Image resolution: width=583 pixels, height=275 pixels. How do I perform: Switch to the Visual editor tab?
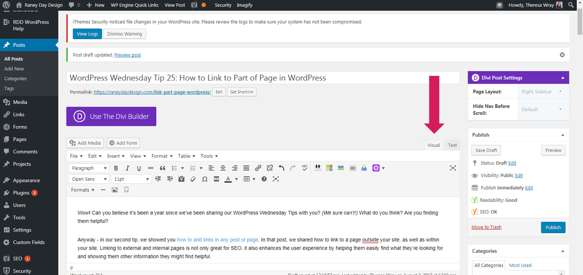point(434,145)
